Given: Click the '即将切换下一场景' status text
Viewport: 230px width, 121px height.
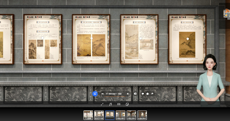Looking at the screenshot, I should tap(115, 94).
